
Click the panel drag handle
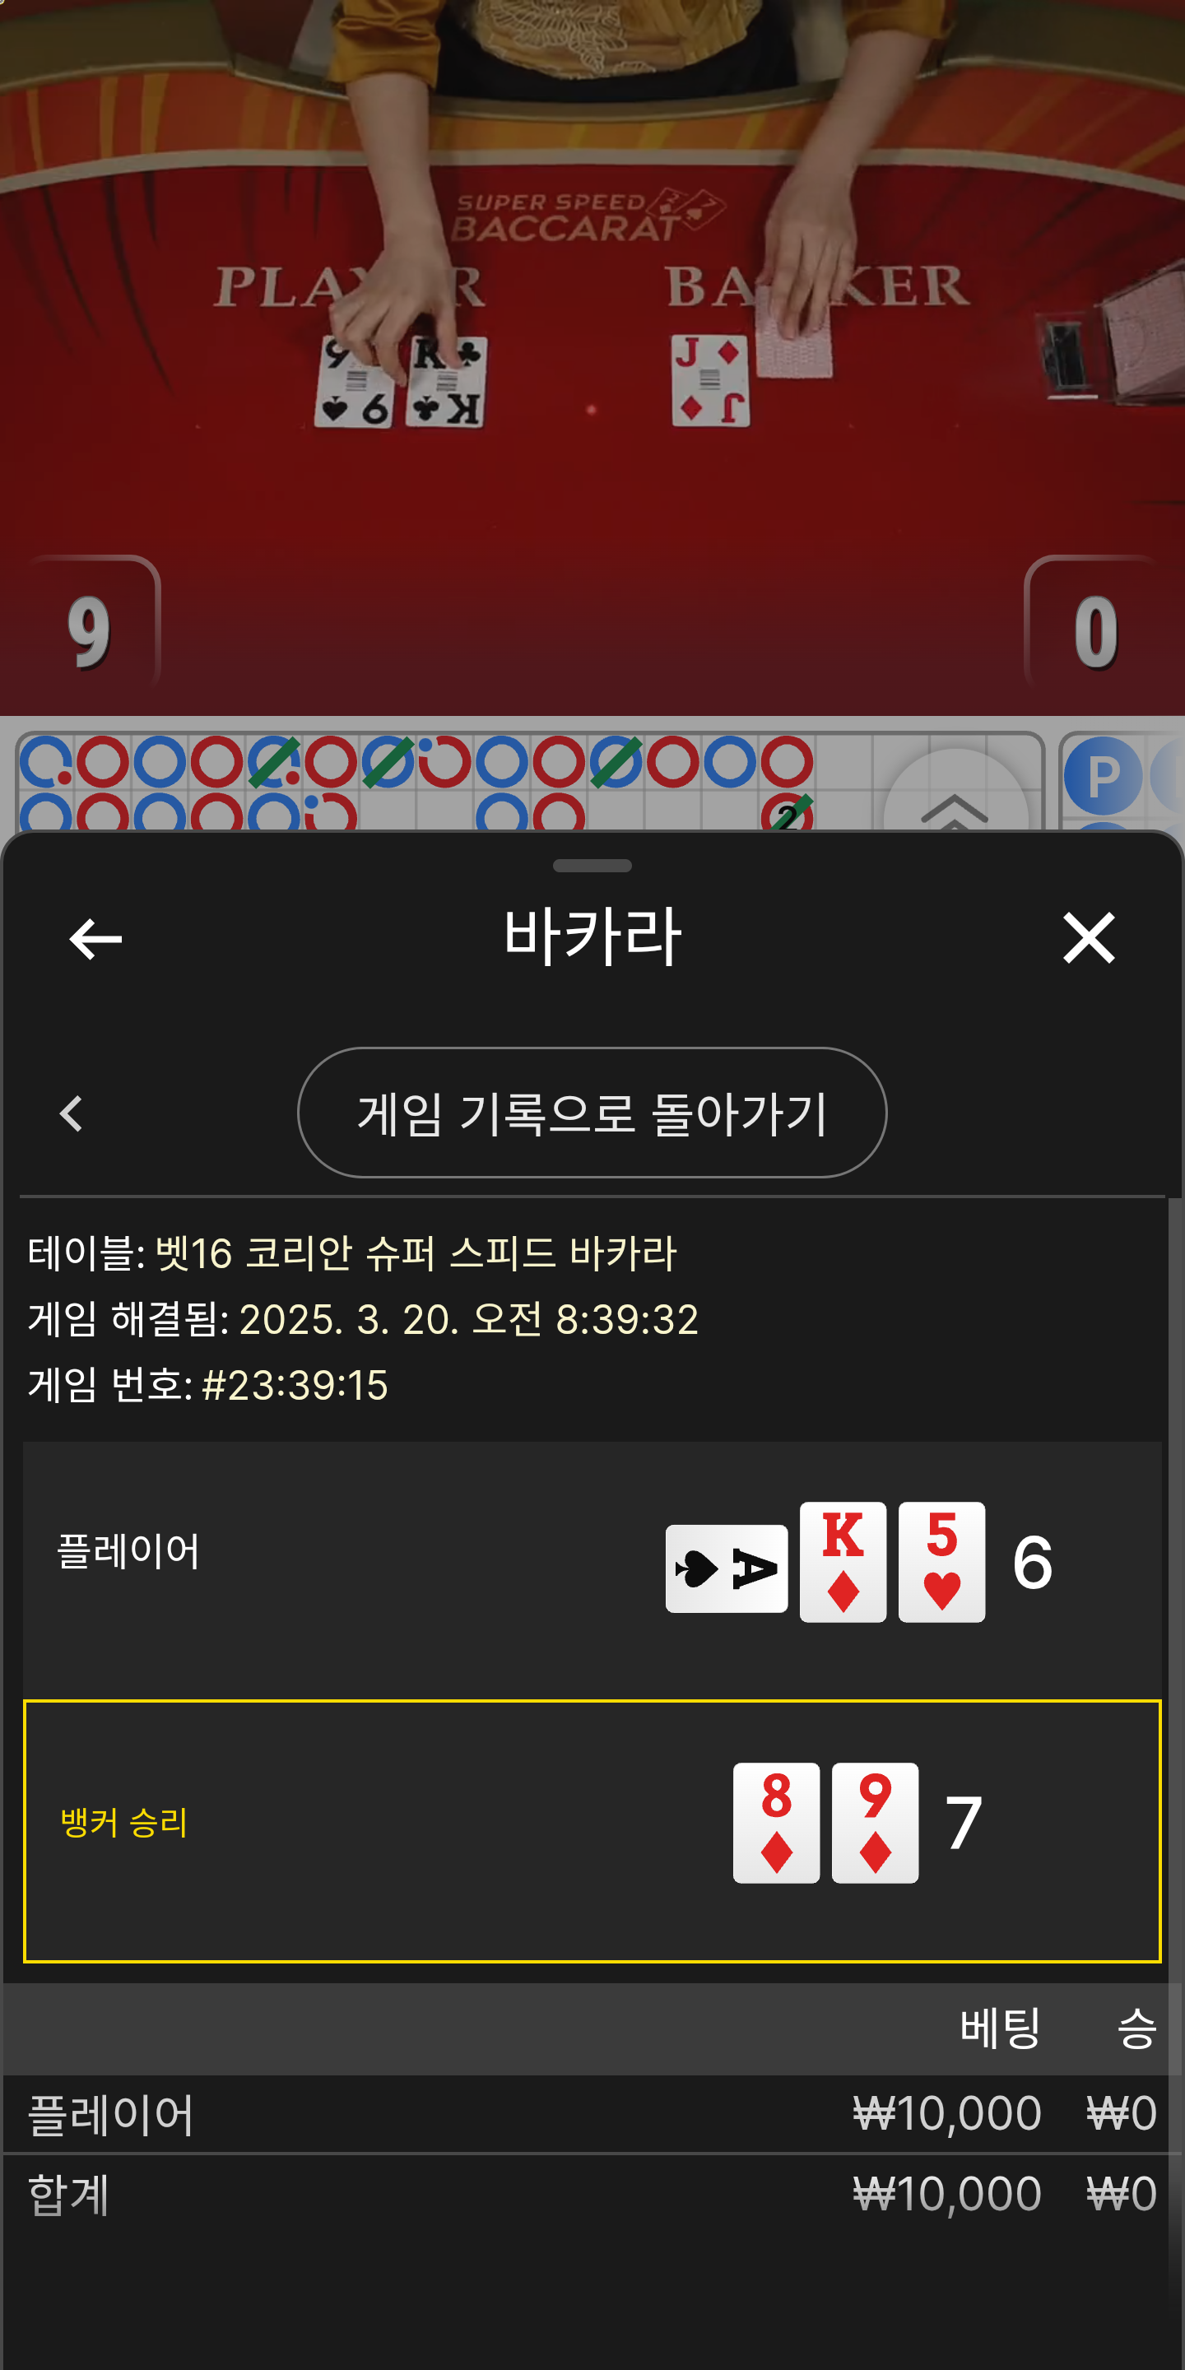592,866
